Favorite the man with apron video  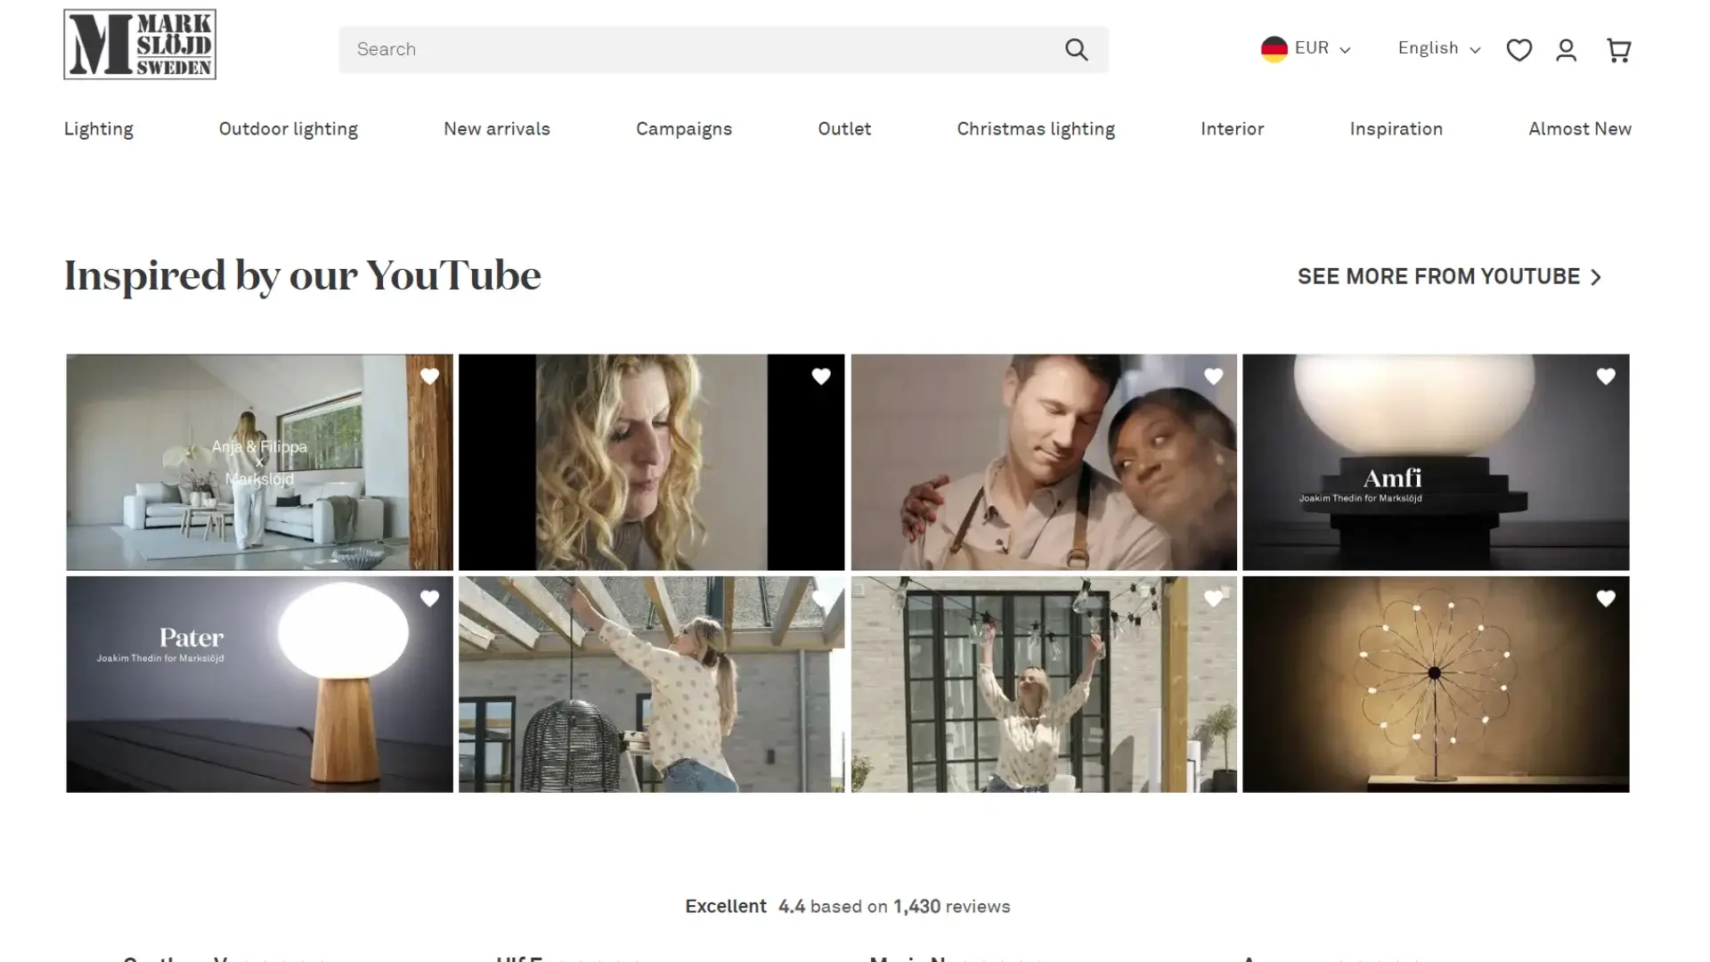1213,377
